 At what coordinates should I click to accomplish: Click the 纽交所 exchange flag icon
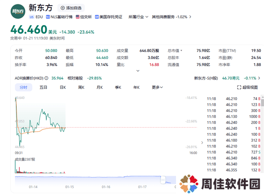click(77, 17)
